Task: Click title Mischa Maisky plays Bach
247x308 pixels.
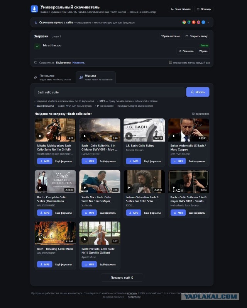Action: [x=54, y=148]
